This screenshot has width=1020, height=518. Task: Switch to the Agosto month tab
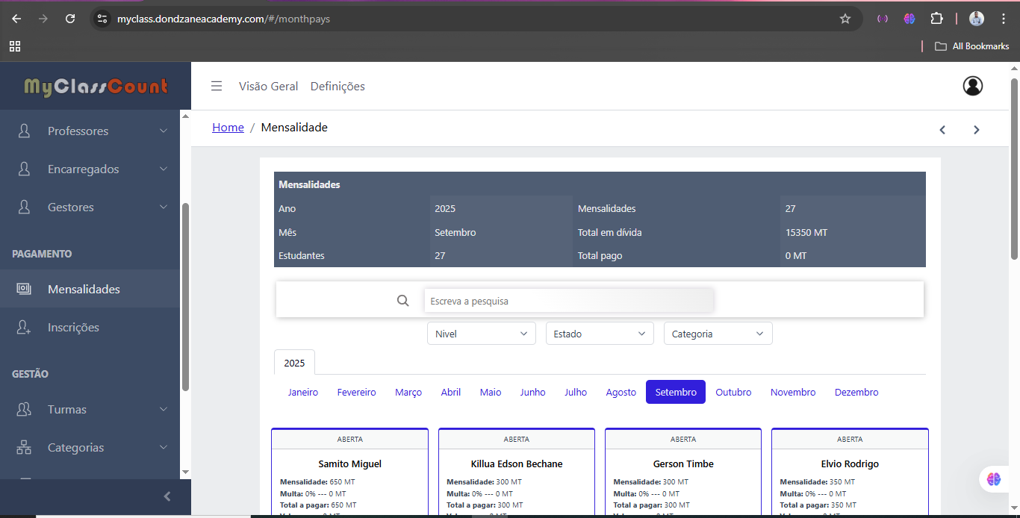[621, 392]
